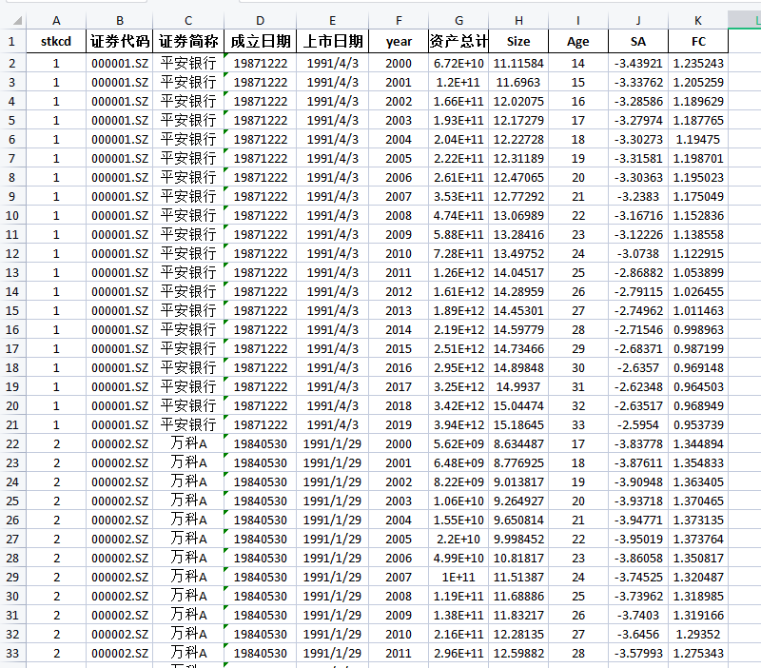The width and height of the screenshot is (761, 668).
Task: Select the header cell containing stkcd
Action: (x=56, y=41)
